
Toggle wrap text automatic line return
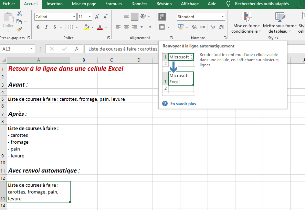[162, 17]
